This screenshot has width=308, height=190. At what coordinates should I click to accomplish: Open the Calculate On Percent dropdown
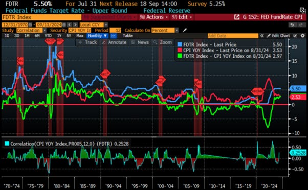165,31
